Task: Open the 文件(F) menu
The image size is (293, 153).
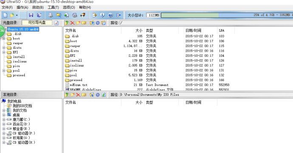Action: [7, 7]
